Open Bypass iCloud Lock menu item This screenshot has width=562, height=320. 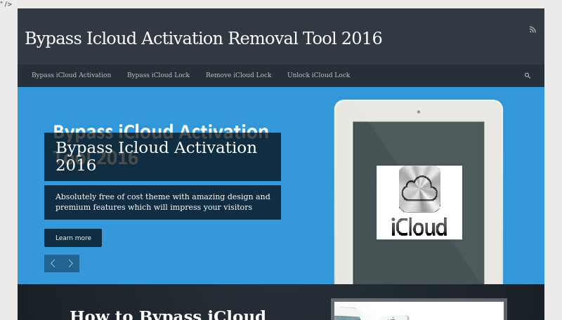coord(159,75)
